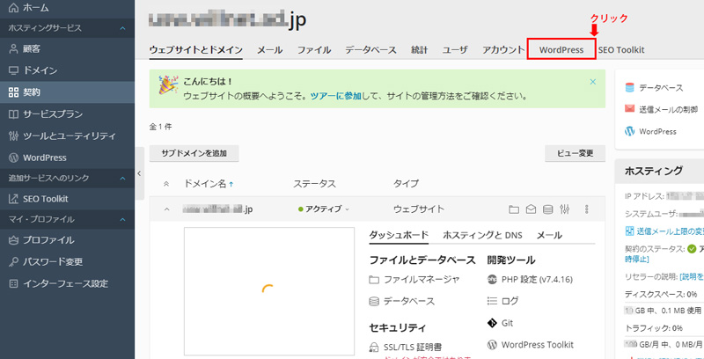This screenshot has height=359, width=704.
Task: Open サービスプラン in the sidebar
Action: pos(68,114)
